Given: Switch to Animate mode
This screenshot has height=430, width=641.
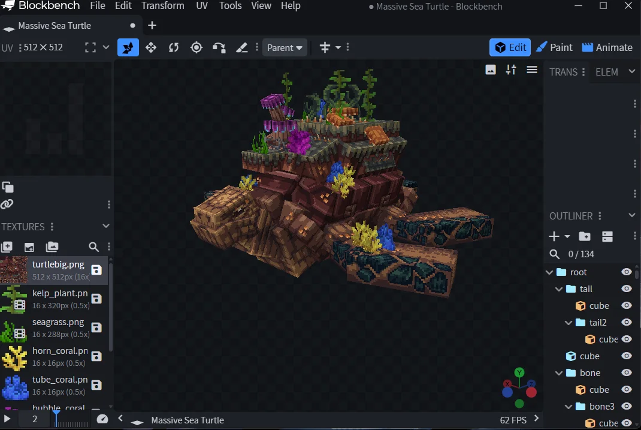Looking at the screenshot, I should tap(607, 47).
